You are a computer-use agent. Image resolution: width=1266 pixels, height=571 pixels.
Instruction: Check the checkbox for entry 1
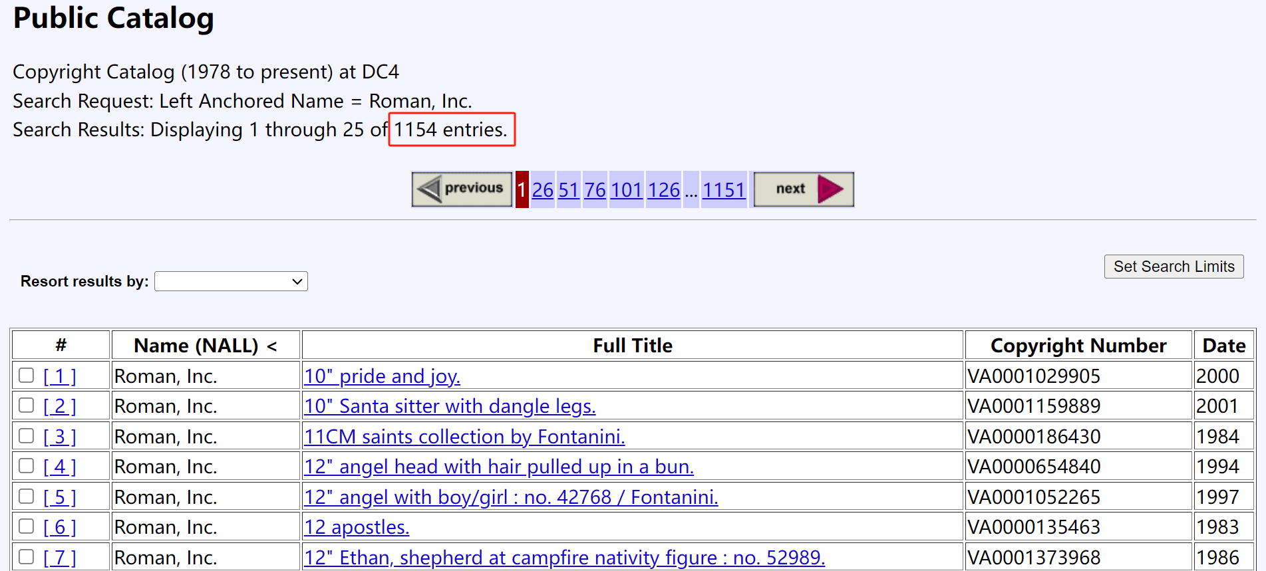pos(27,376)
